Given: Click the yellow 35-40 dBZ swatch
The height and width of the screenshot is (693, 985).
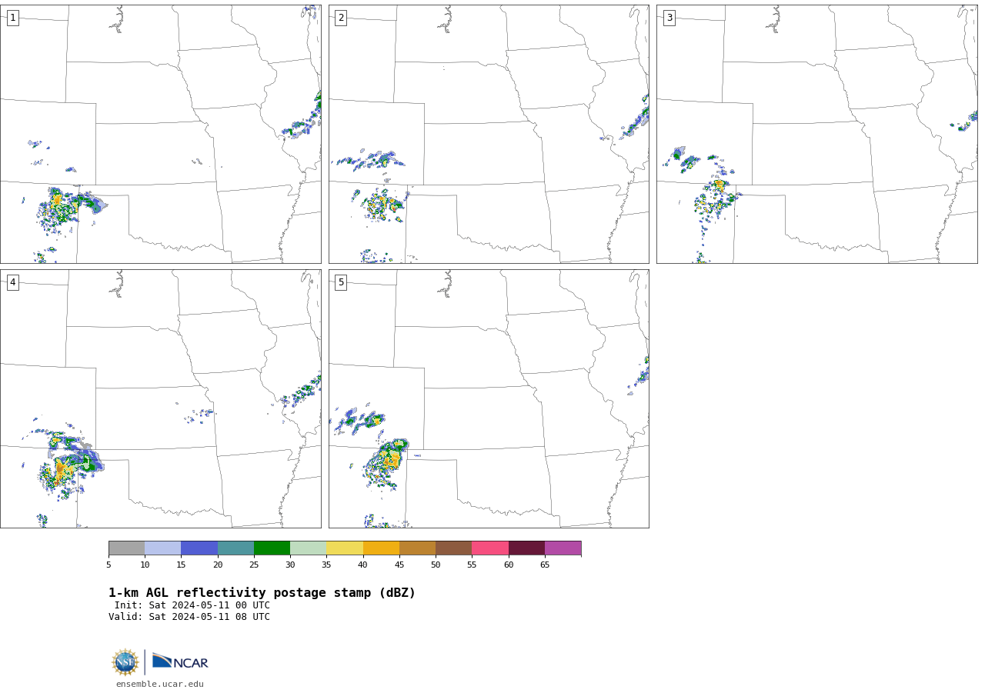Looking at the screenshot, I should click(345, 548).
